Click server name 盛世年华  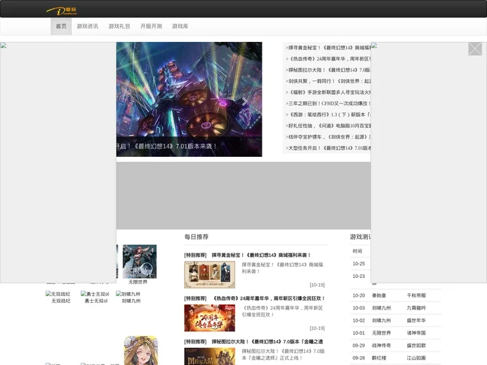[416, 320]
